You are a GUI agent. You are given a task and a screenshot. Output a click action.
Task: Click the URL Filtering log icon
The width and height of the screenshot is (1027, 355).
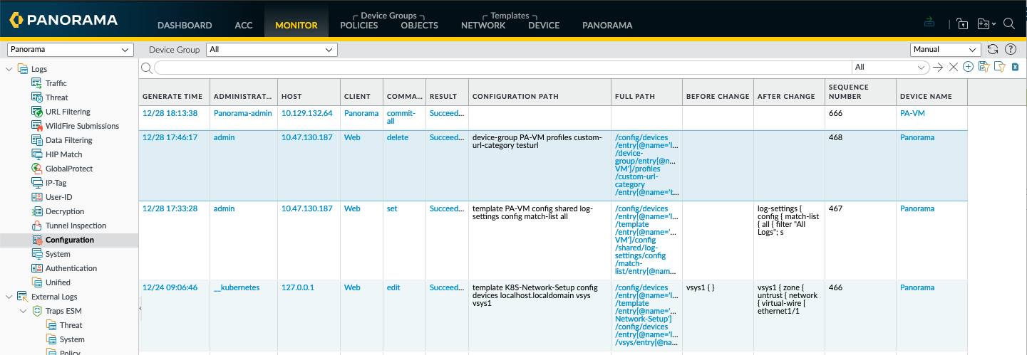click(x=36, y=112)
